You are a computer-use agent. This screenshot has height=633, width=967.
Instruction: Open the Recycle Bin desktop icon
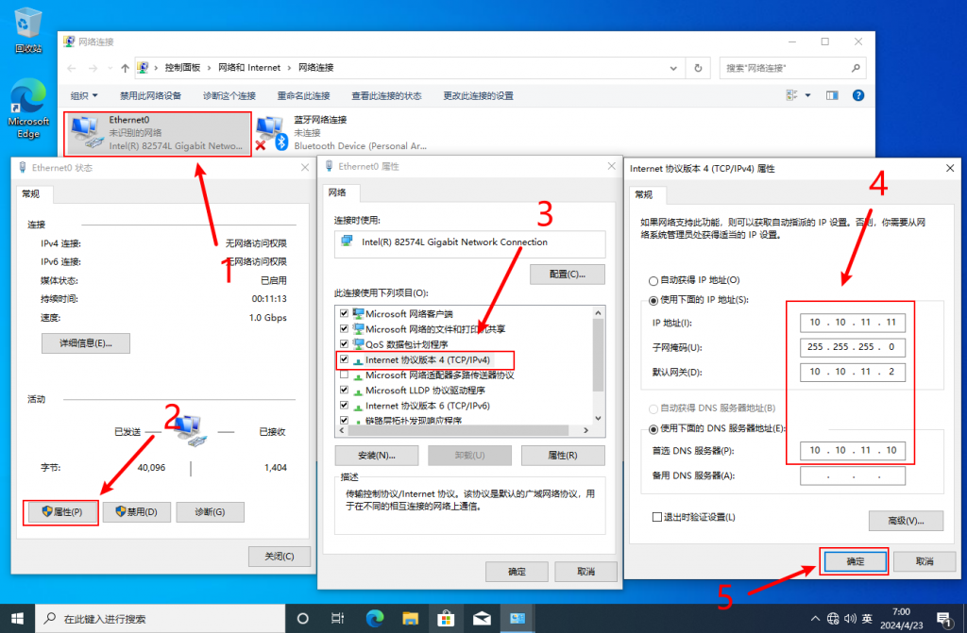pos(28,29)
